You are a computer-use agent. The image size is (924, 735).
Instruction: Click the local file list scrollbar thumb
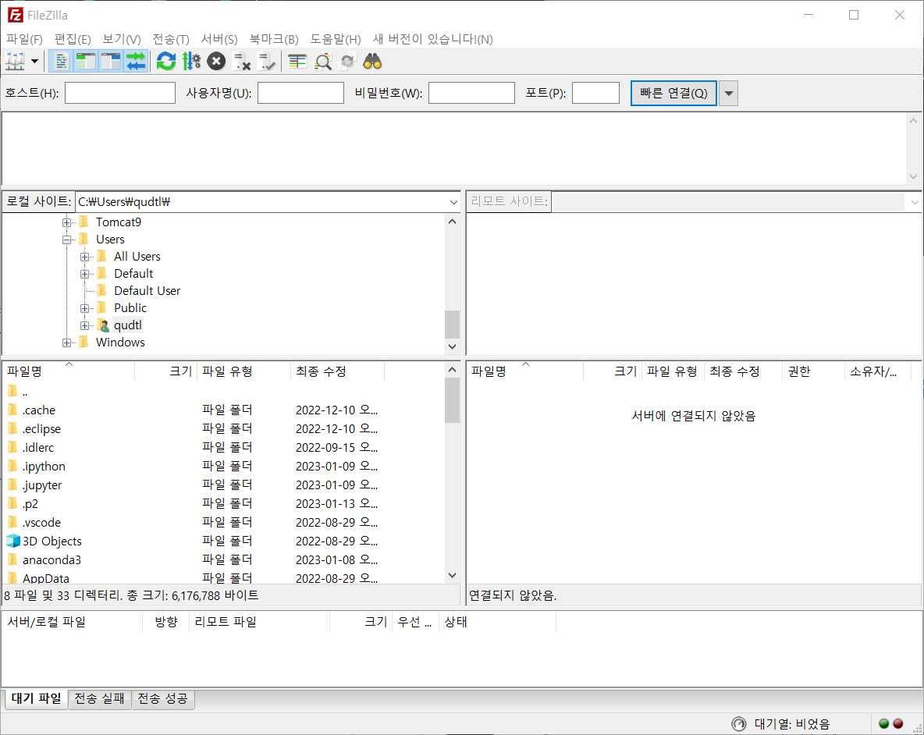click(452, 400)
